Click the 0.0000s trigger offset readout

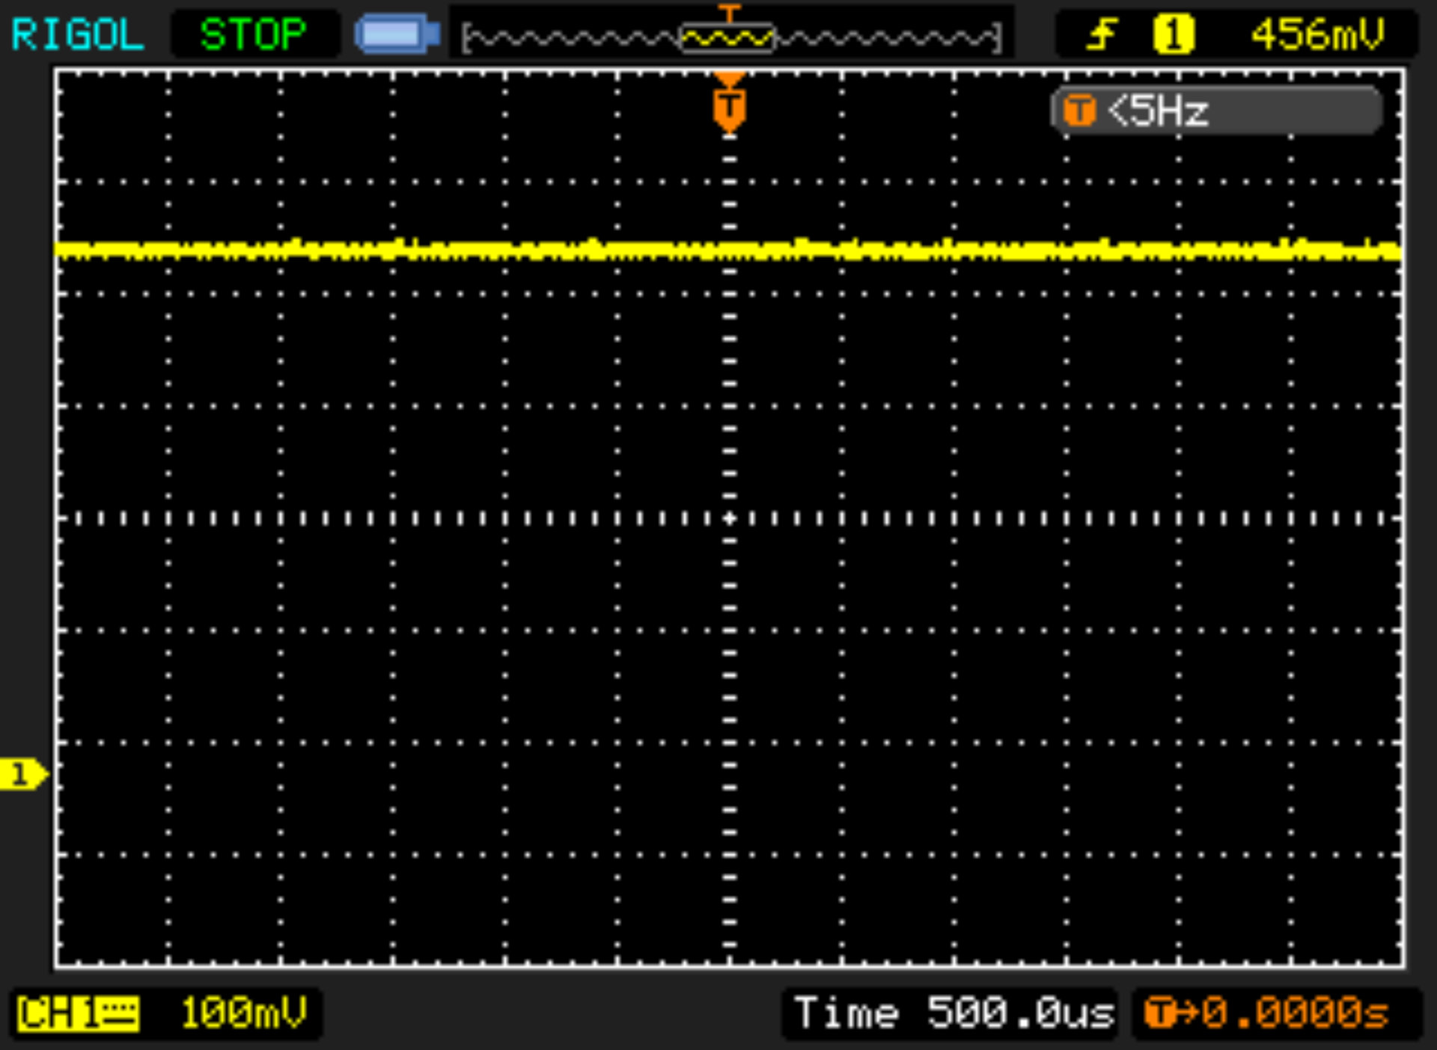pyautogui.click(x=1295, y=1014)
